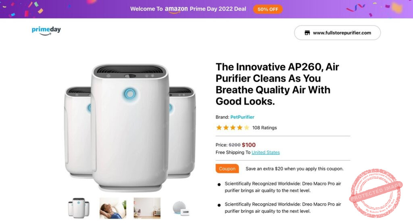Click the store icon beside fullstorepurifier.com
Viewport: 413px width, 223px height.
click(307, 33)
